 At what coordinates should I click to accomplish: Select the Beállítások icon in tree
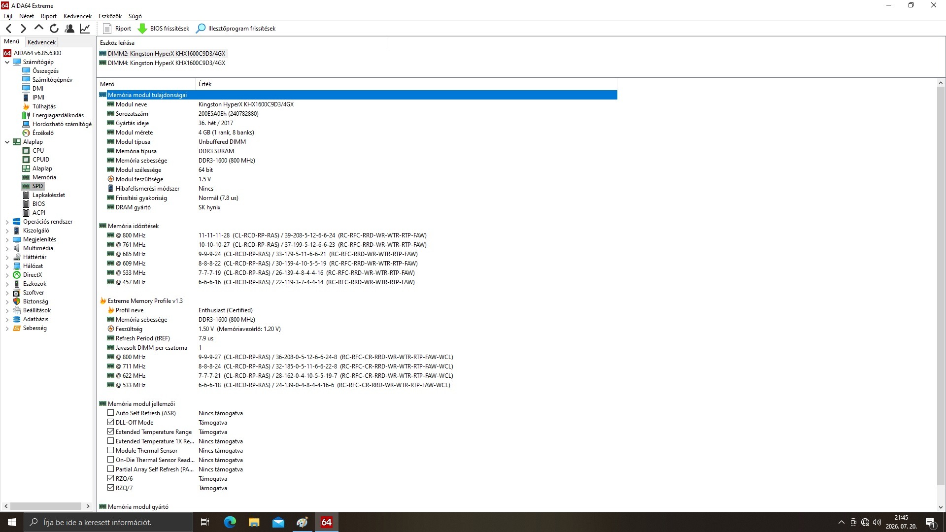[x=17, y=310]
